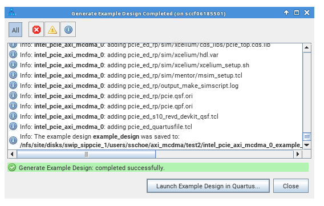This screenshot has height=206, width=324.
Task: Click the horizontal scrollbar left arrow
Action: point(12,154)
